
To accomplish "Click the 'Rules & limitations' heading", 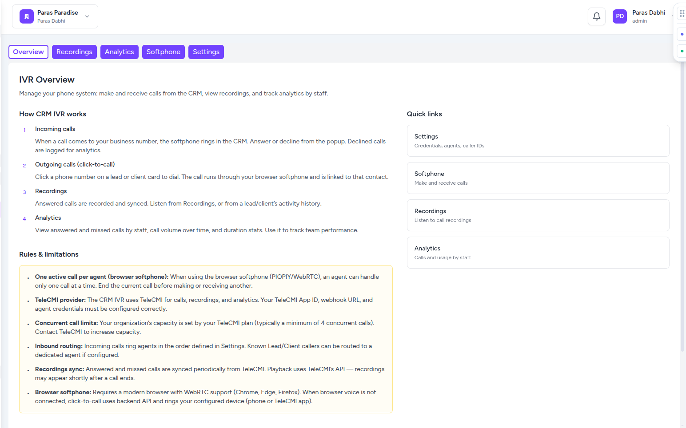I will (48, 254).
